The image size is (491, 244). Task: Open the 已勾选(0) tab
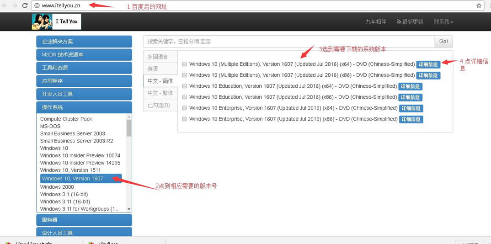pos(160,105)
